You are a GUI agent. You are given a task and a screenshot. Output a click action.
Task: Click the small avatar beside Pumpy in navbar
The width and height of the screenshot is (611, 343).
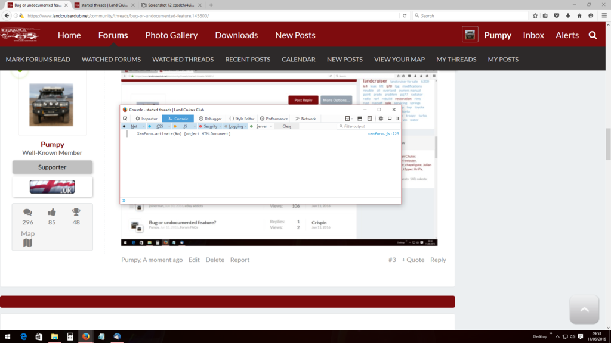click(x=470, y=35)
